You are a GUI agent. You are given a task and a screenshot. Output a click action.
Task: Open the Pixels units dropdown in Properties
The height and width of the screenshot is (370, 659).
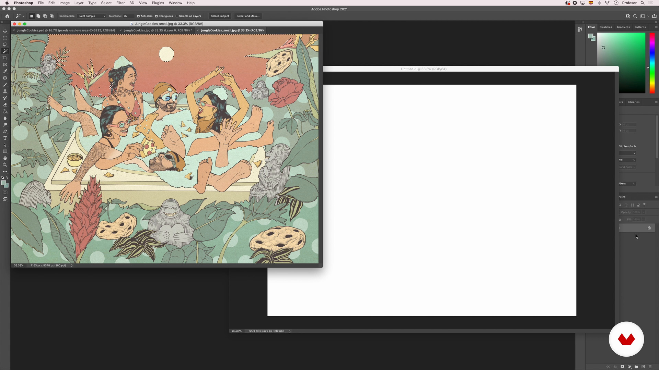click(x=627, y=184)
